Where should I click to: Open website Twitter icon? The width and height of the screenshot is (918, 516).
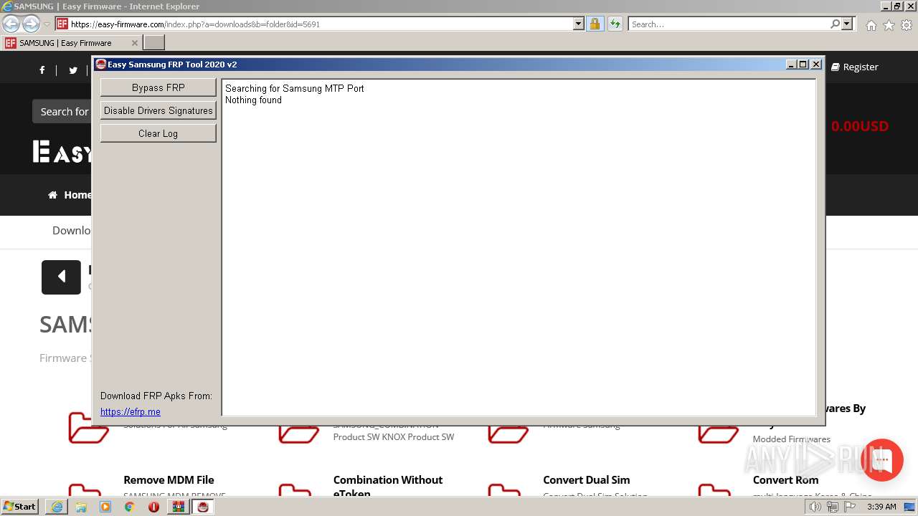click(72, 70)
